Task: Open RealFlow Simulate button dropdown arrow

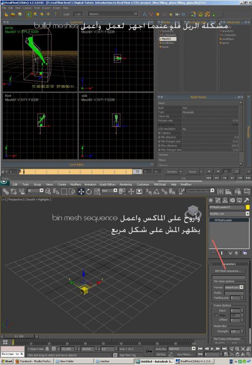Action: tap(180, 172)
